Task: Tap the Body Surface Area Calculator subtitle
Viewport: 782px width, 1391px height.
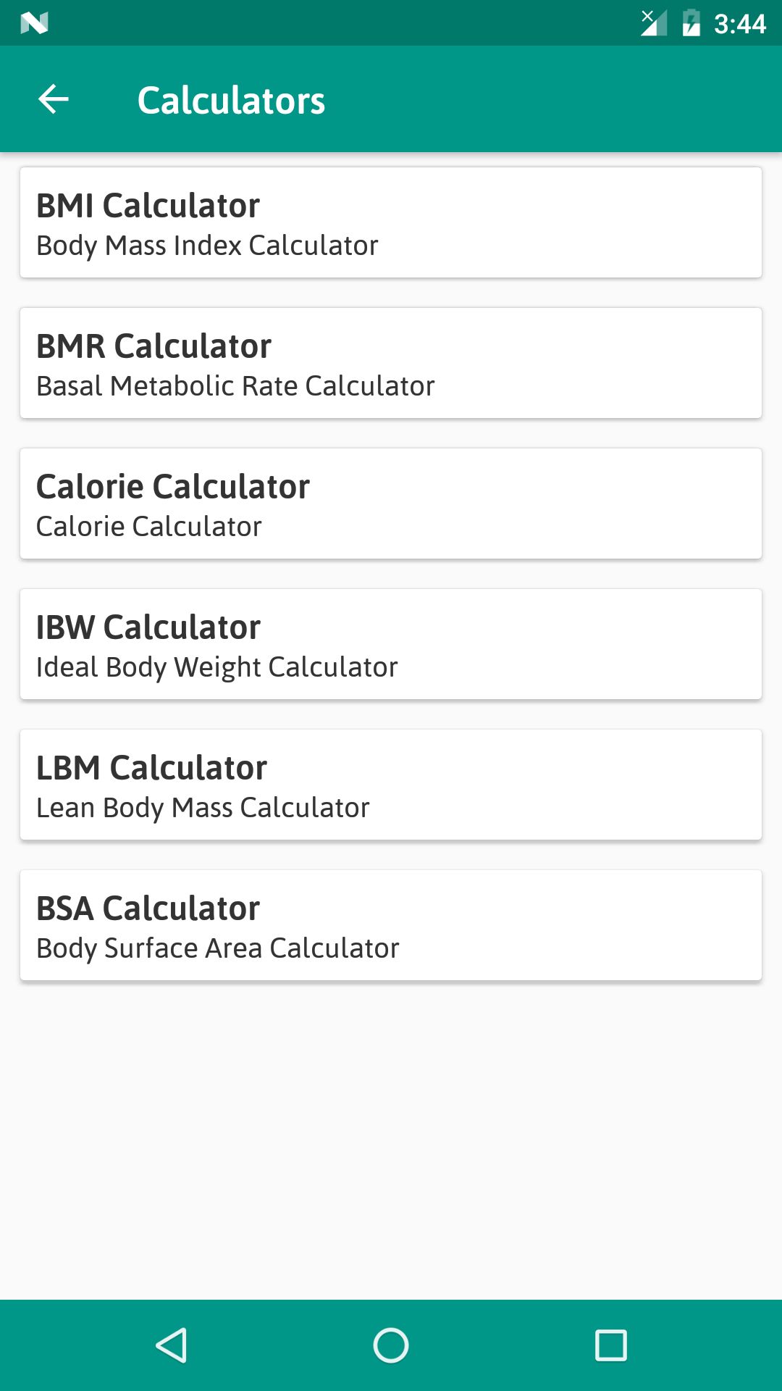Action: click(x=218, y=949)
